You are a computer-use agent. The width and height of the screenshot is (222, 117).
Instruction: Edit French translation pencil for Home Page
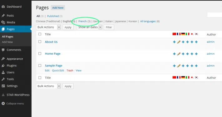tap(179, 54)
